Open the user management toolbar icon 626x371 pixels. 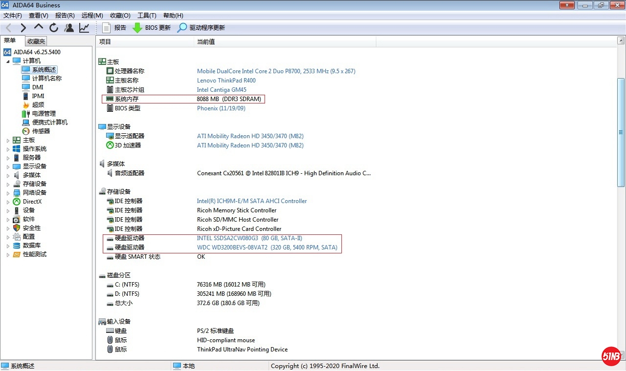pyautogui.click(x=69, y=28)
